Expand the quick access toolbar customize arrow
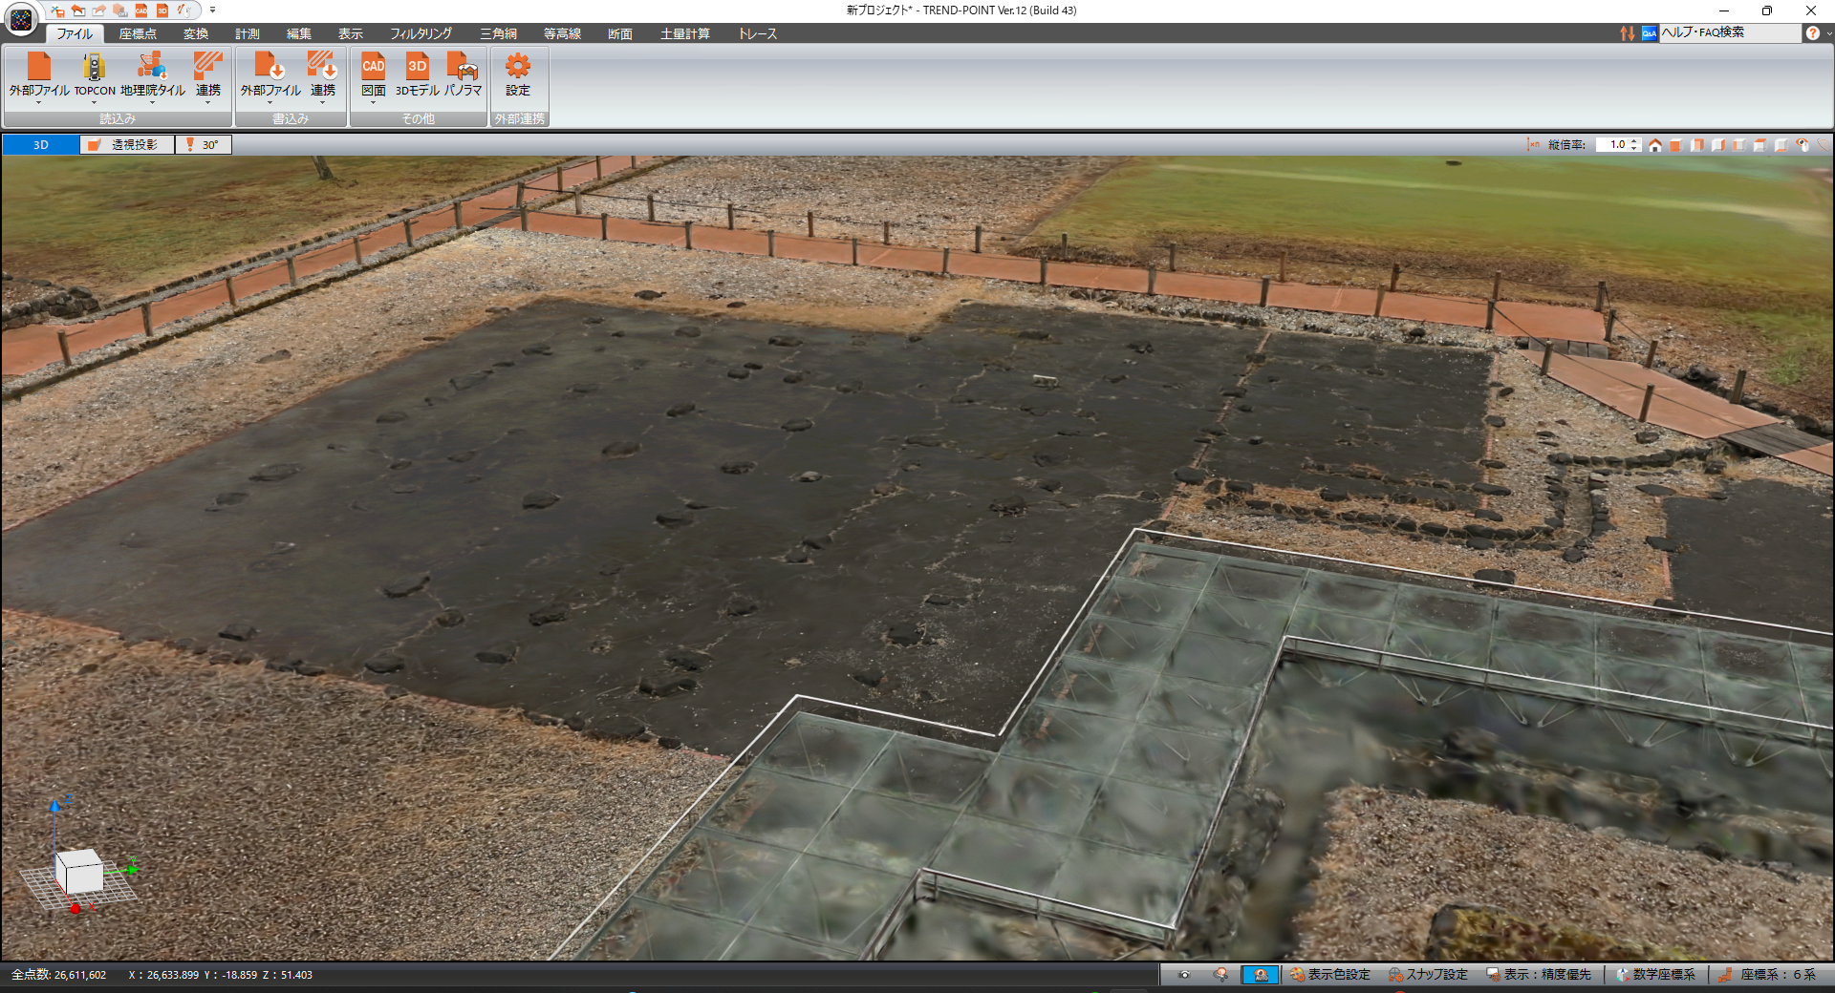The height and width of the screenshot is (993, 1835). coord(212,11)
